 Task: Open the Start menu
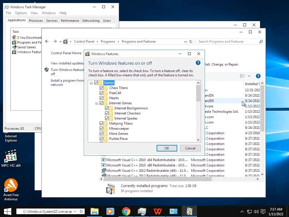click(x=8, y=211)
